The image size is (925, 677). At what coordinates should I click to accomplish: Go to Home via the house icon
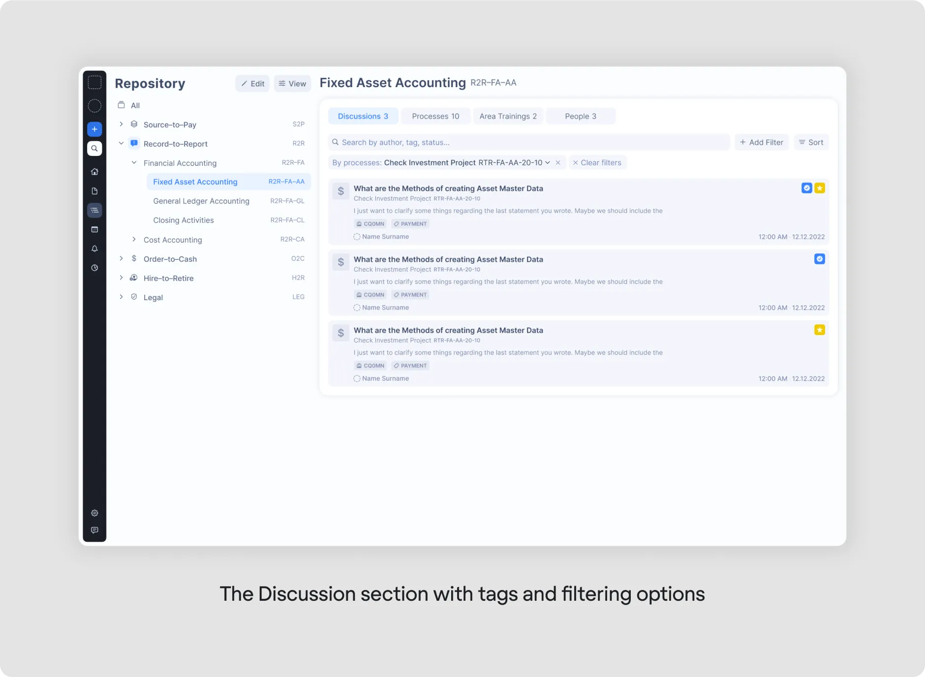pyautogui.click(x=94, y=172)
